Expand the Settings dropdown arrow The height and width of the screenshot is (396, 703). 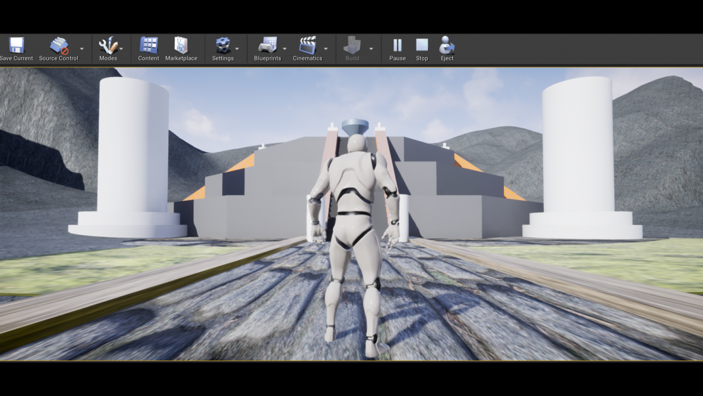pyautogui.click(x=237, y=49)
